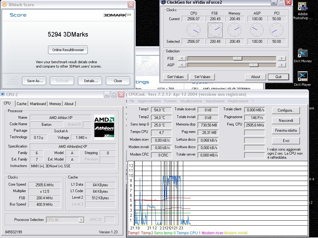Viewport: 318px width, 238px height.
Task: Open the Registrazione menu in CPUCooL
Action: 238,101
